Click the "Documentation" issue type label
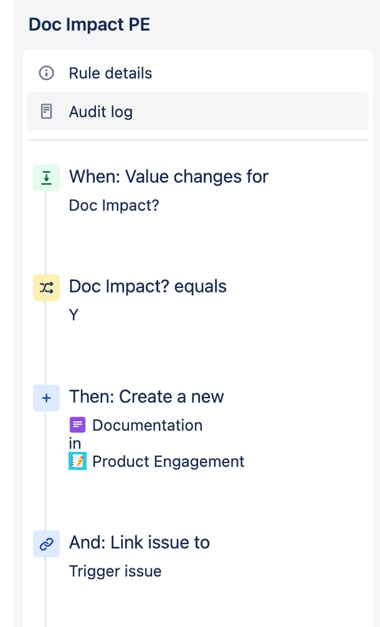This screenshot has height=627, width=380. tap(147, 425)
